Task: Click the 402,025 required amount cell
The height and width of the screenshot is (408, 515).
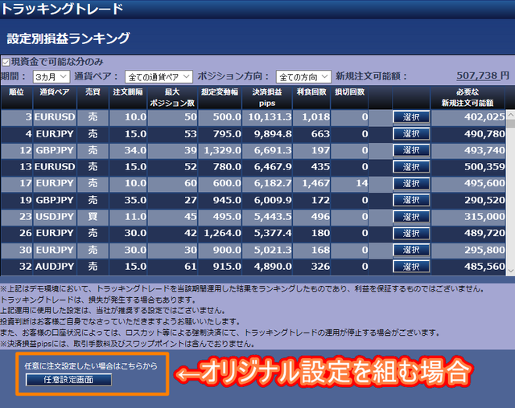Action: pyautogui.click(x=468, y=117)
